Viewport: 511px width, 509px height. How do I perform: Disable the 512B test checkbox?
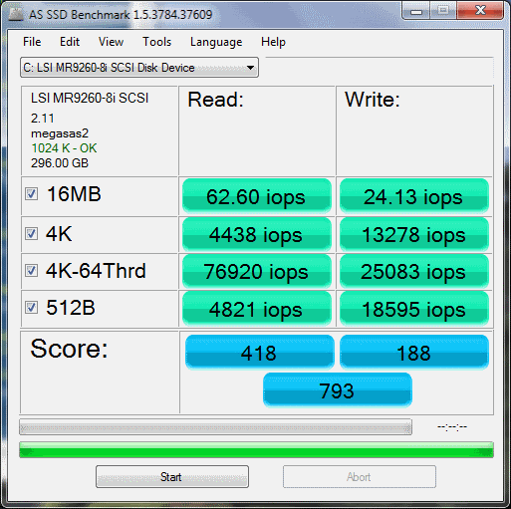(x=31, y=308)
